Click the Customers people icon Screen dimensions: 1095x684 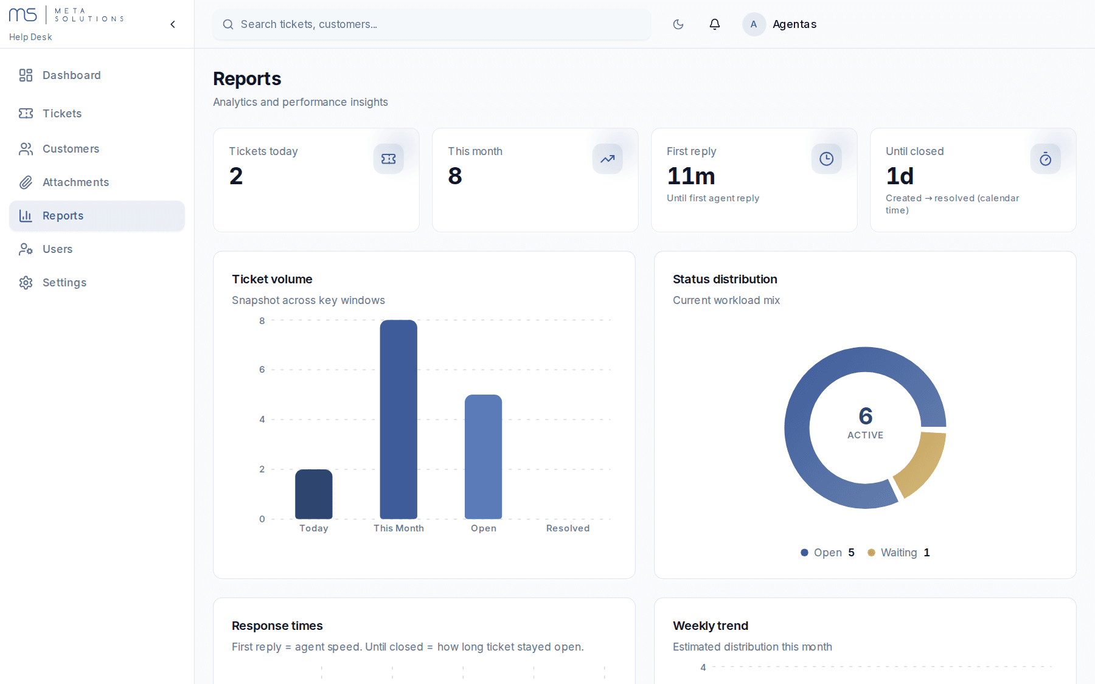(26, 149)
